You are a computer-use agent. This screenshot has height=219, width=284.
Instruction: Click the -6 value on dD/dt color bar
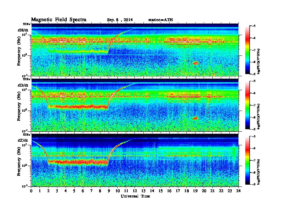click(254, 93)
